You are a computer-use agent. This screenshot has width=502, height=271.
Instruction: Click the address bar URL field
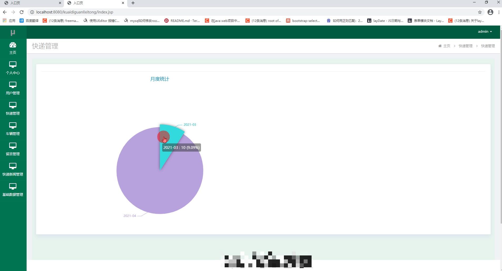[253, 12]
